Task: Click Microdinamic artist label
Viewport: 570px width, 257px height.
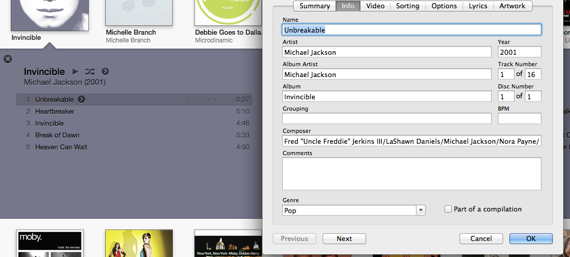Action: [x=214, y=40]
